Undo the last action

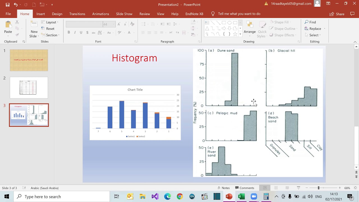(16, 4)
